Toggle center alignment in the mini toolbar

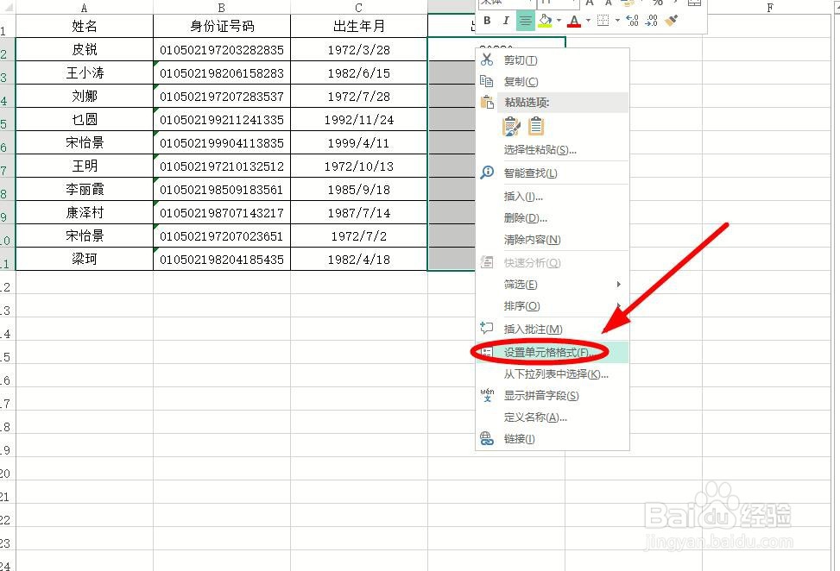click(526, 21)
